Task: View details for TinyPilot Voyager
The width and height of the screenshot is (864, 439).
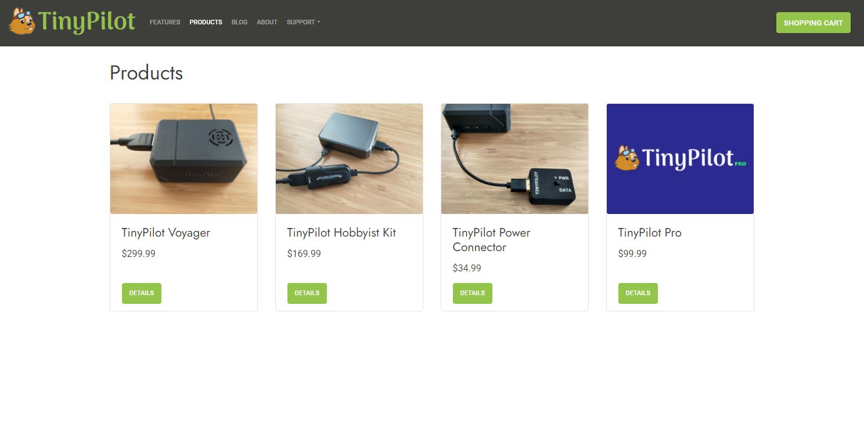Action: (x=142, y=293)
